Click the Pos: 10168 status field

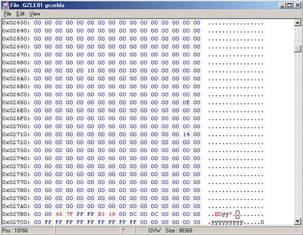click(x=27, y=231)
